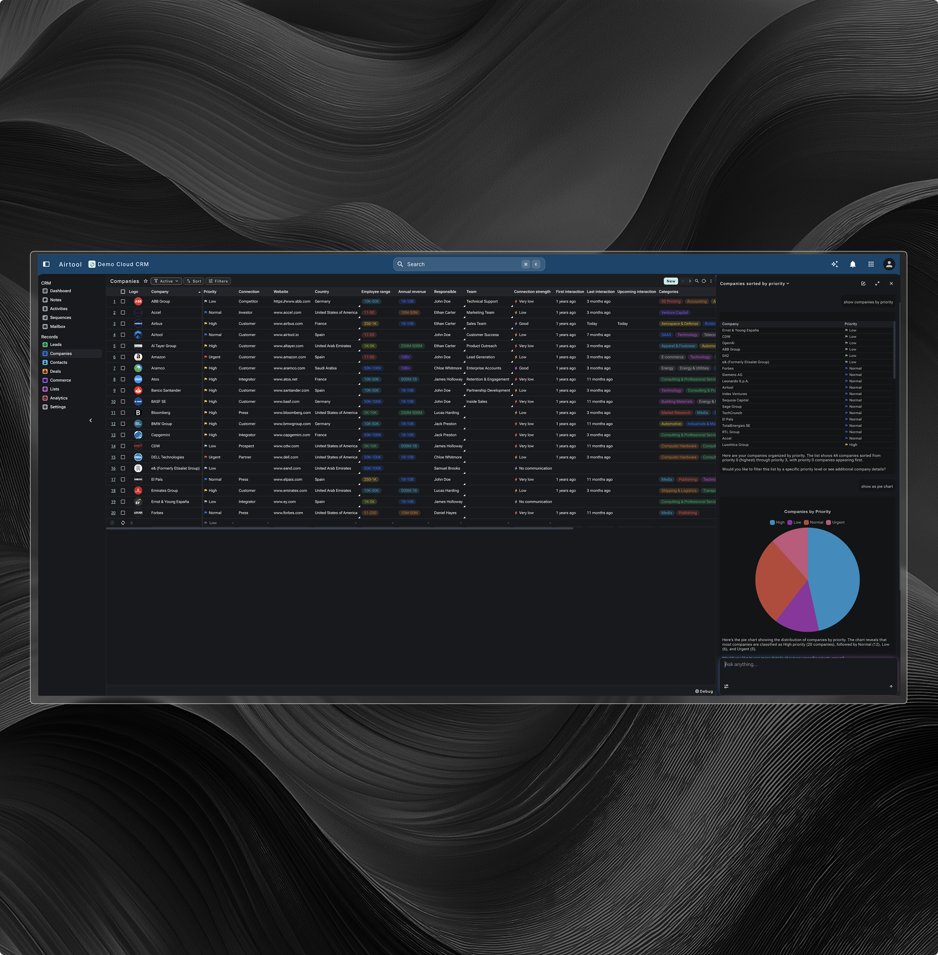
Task: Expand the 'Companies sorted by priority' chat dropdown
Action: [754, 283]
